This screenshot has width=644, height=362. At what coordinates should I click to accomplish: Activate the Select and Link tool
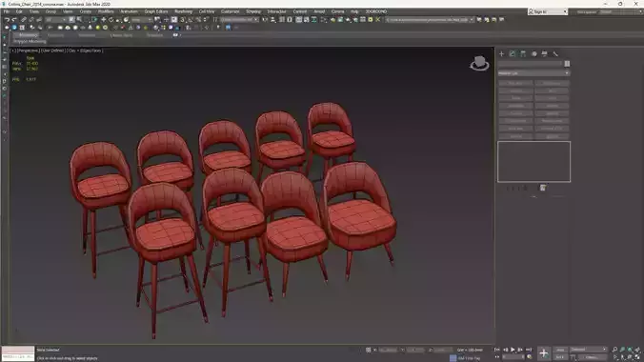click(x=24, y=19)
